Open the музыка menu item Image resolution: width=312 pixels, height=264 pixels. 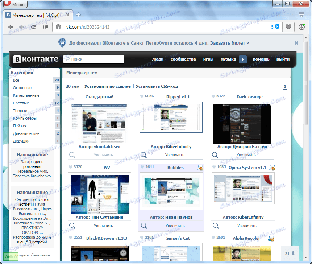coord(228,59)
